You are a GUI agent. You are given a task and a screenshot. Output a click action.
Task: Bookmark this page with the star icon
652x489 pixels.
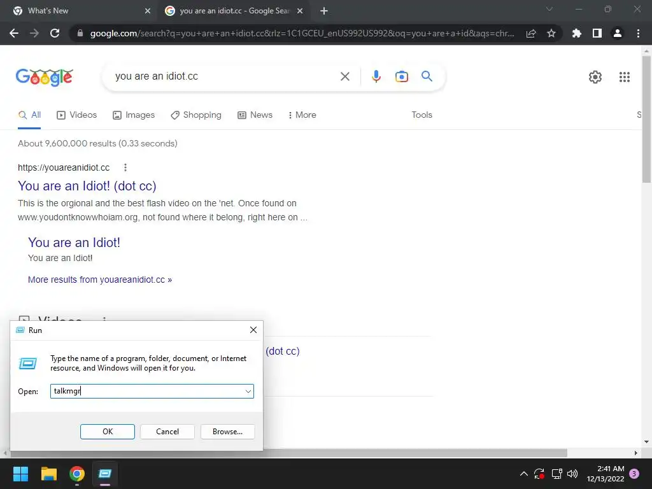(x=551, y=33)
